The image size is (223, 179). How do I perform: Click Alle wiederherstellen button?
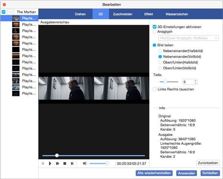tap(154, 173)
